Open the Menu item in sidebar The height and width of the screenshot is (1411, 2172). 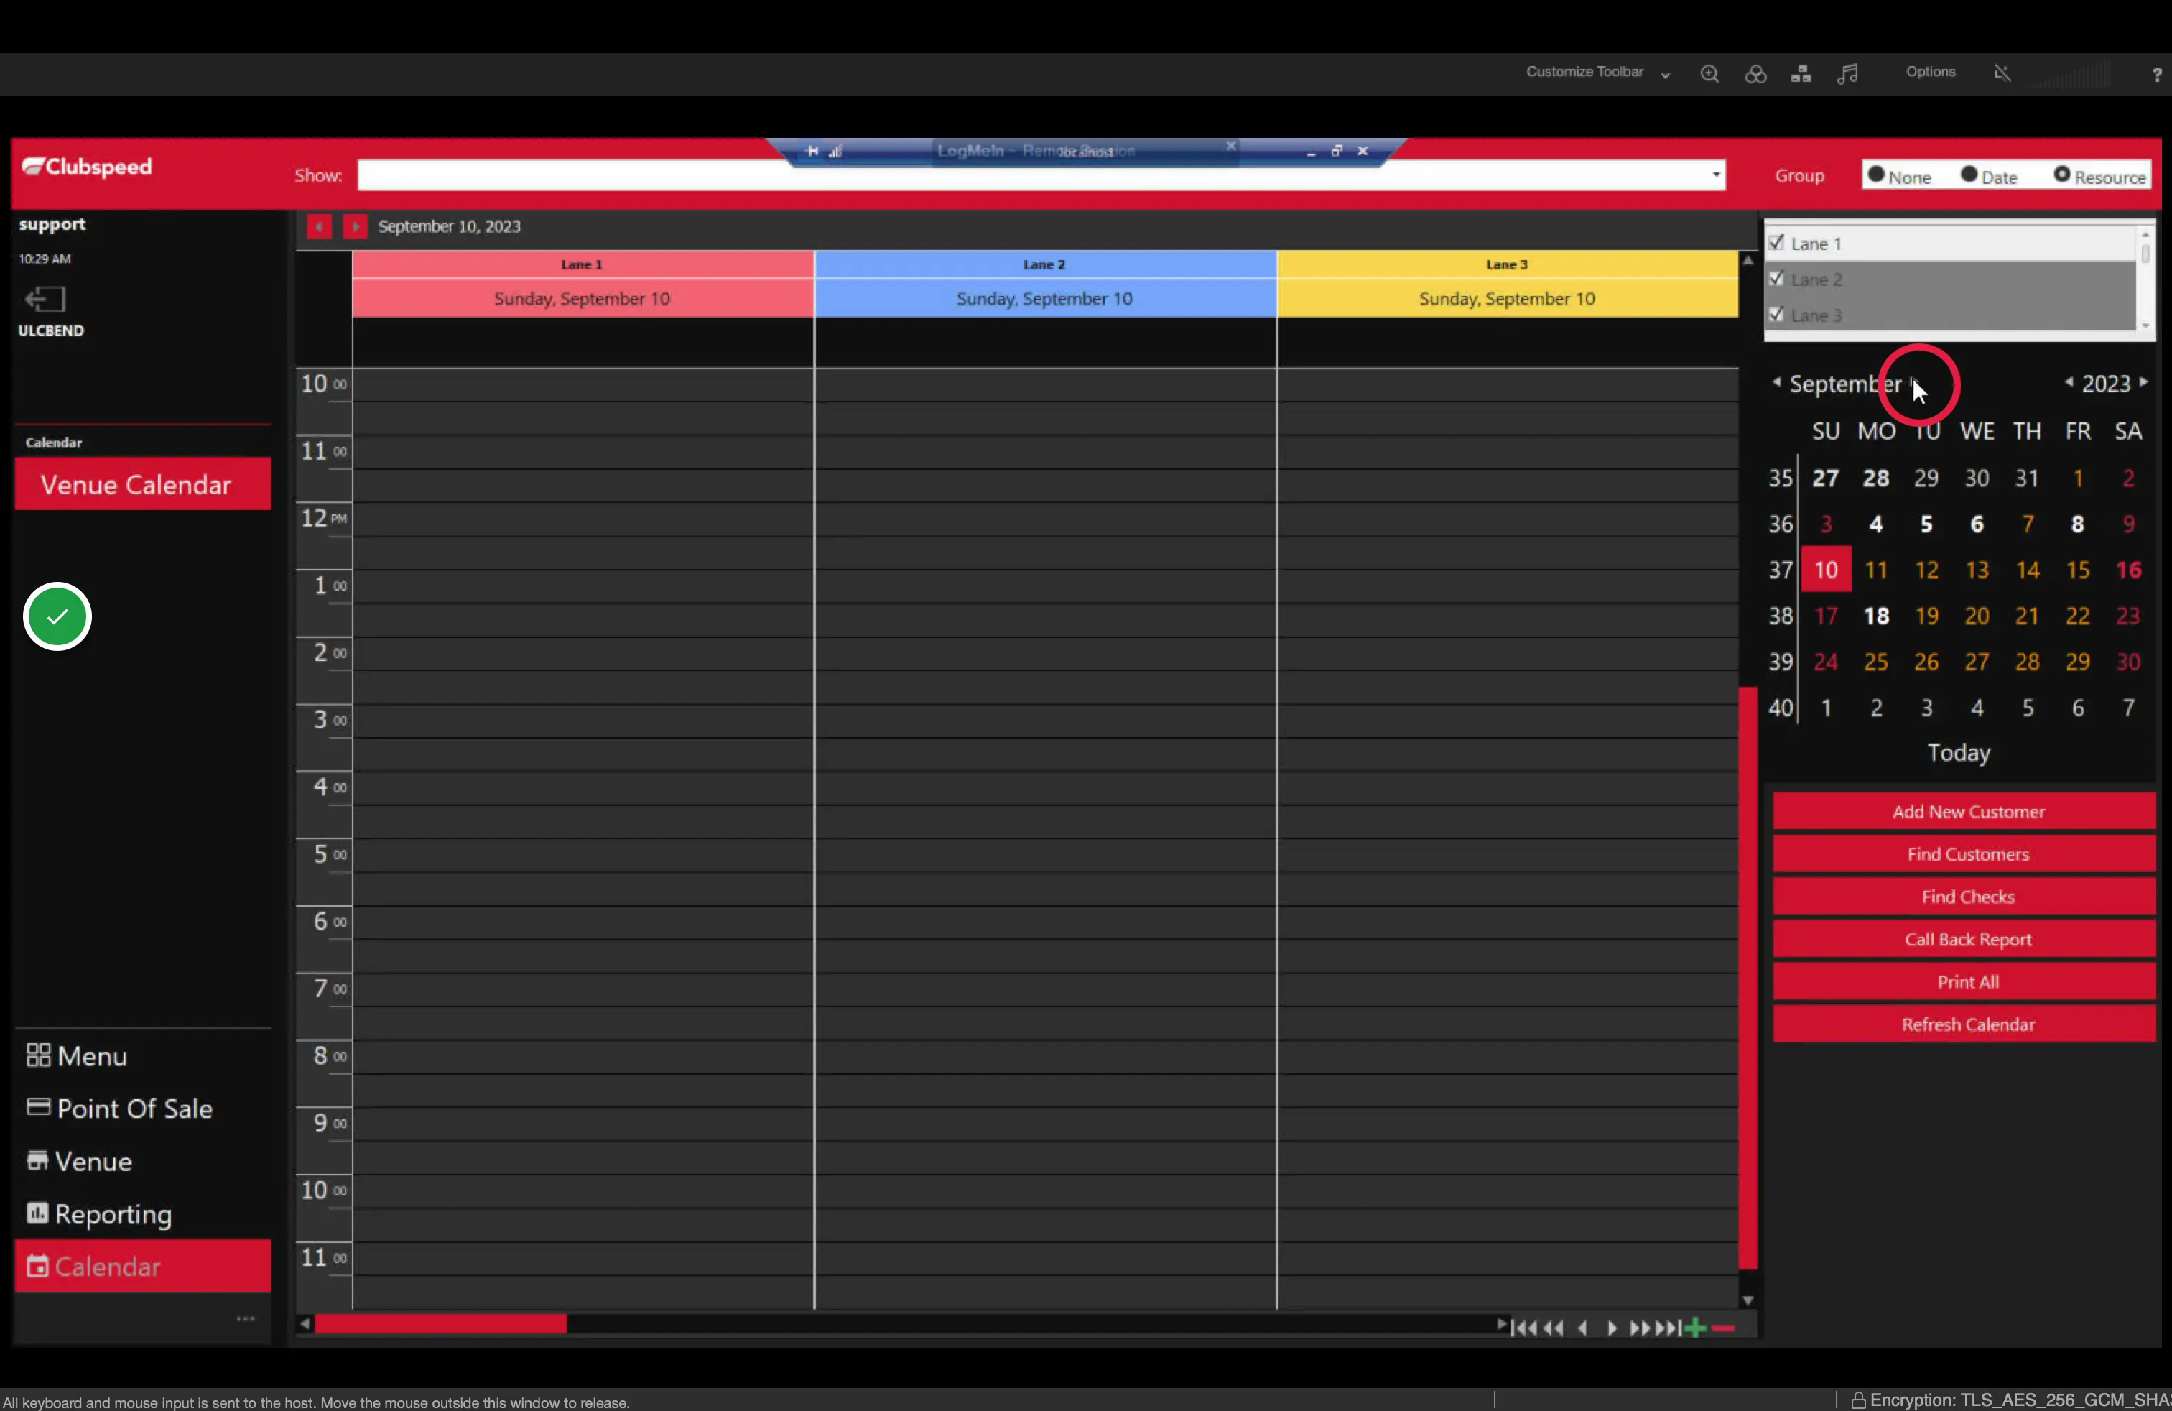[78, 1056]
